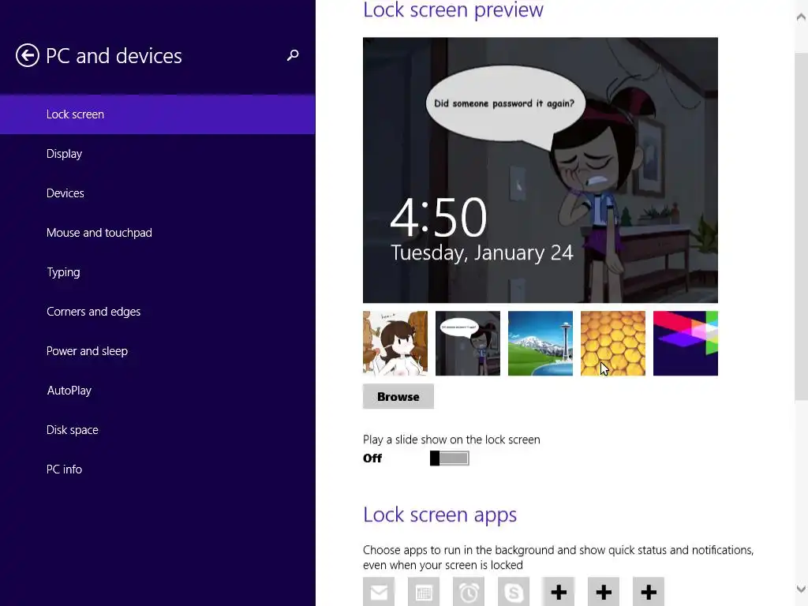Go back using the circled arrow icon

tap(28, 55)
